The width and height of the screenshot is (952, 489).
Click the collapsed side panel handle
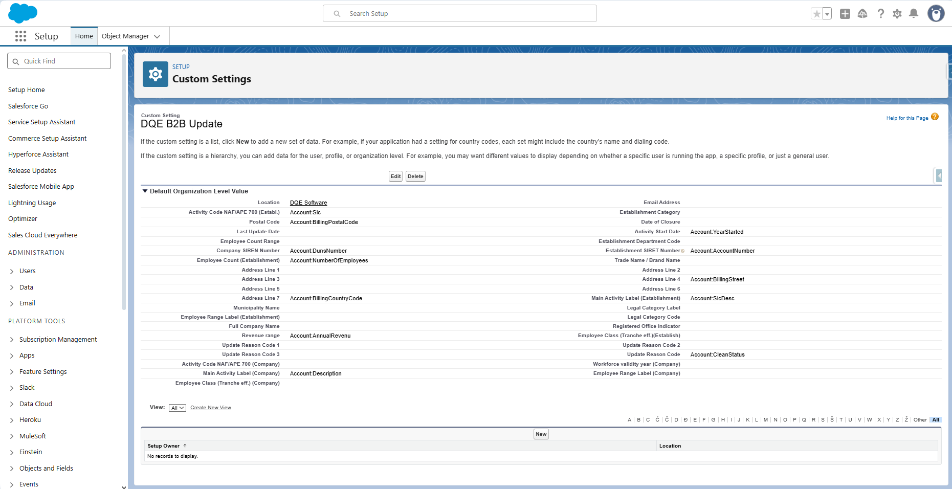(939, 176)
